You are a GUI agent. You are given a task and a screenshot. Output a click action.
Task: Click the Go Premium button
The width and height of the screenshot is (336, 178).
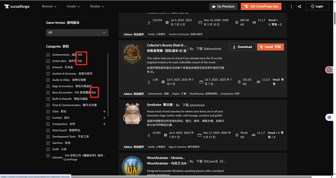[224, 7]
